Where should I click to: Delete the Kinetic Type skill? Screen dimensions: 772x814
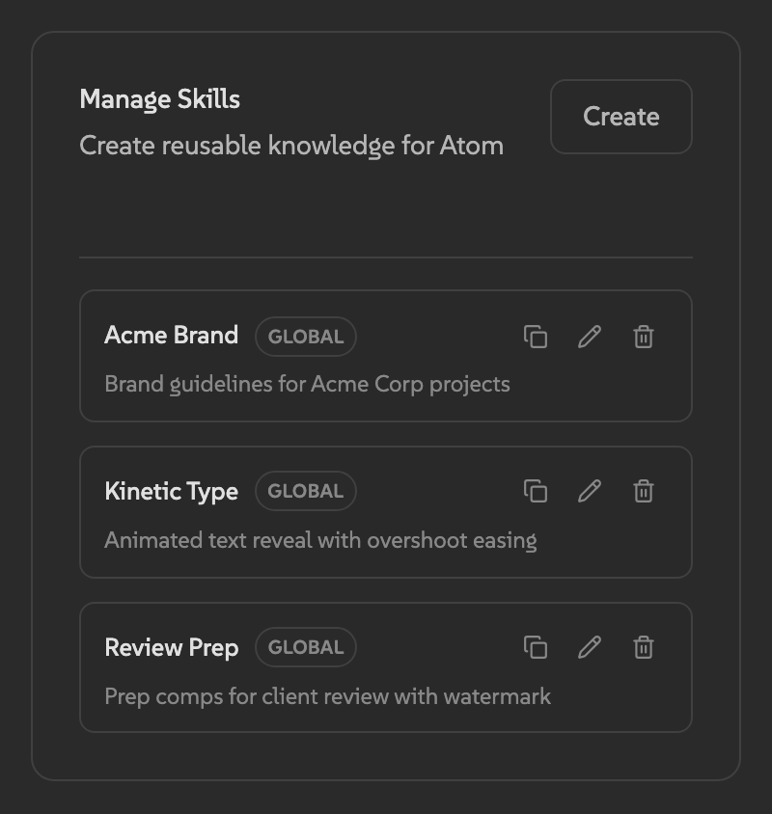pos(644,491)
